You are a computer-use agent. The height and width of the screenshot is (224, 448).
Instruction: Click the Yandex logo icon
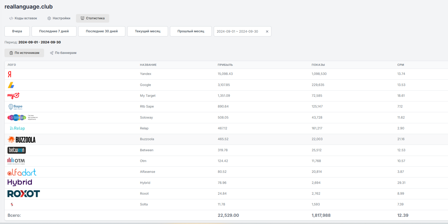coord(10,74)
